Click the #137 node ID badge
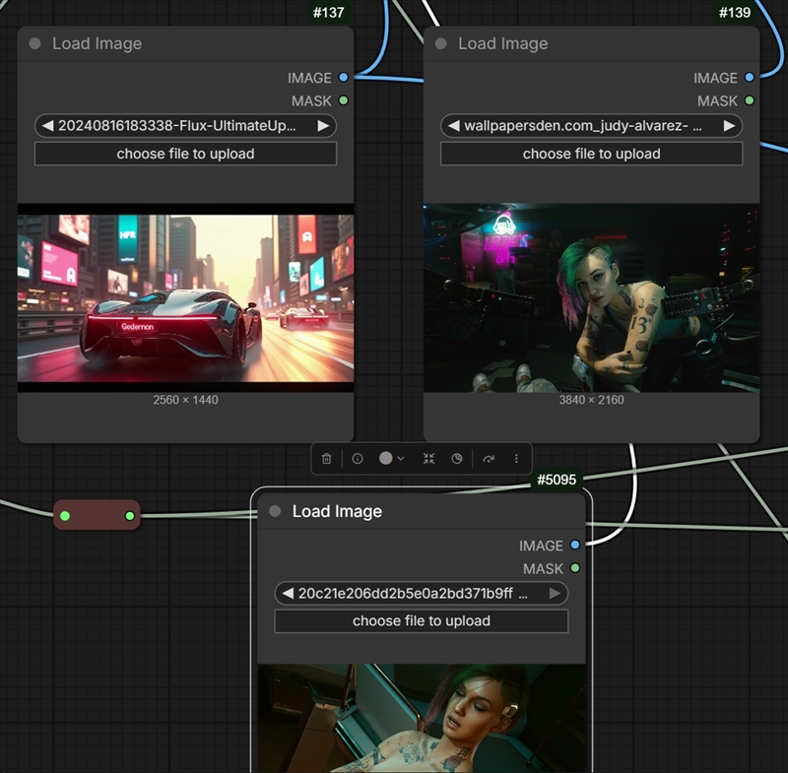This screenshot has width=788, height=773. click(329, 13)
